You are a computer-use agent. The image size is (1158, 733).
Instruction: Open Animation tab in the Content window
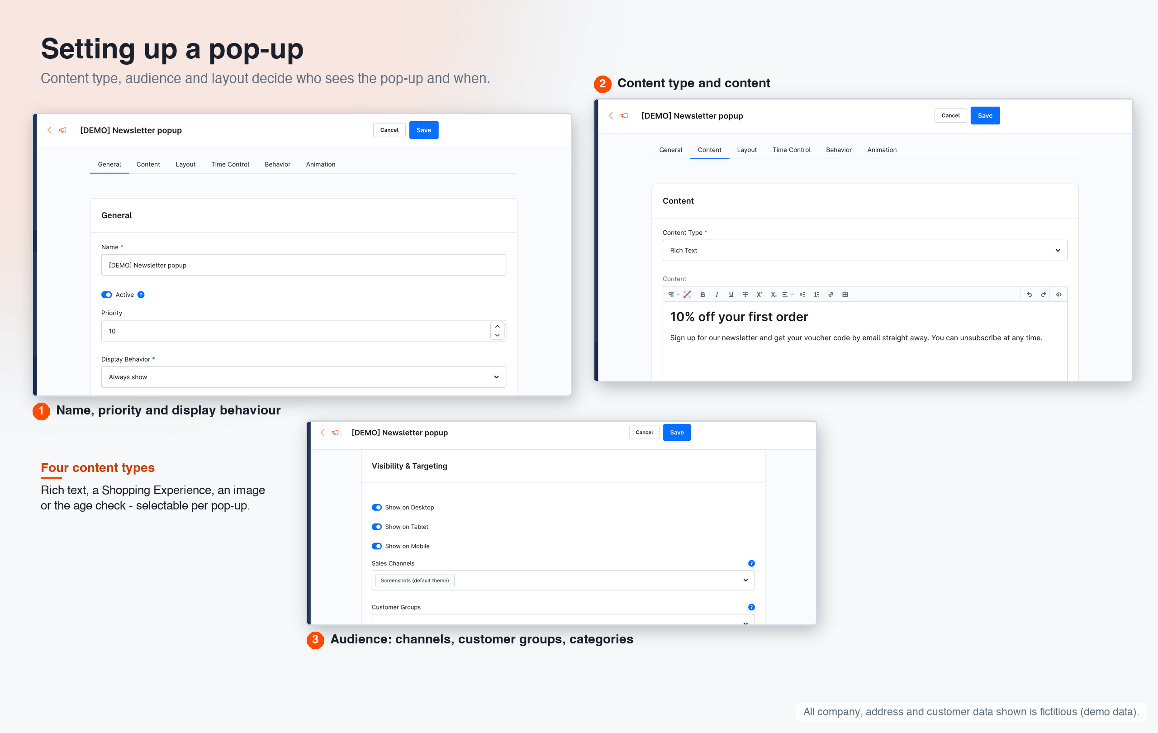882,150
